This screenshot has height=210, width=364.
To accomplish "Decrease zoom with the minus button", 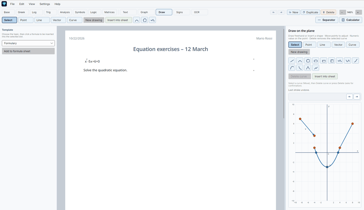I will point(342,12).
